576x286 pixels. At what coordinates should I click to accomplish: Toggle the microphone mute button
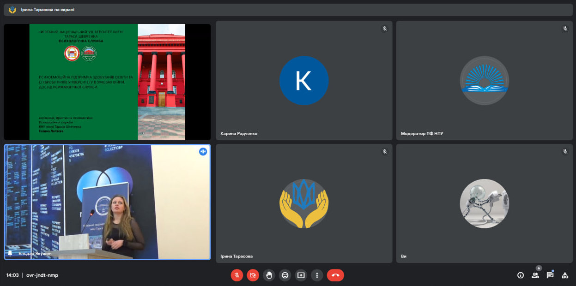point(236,275)
